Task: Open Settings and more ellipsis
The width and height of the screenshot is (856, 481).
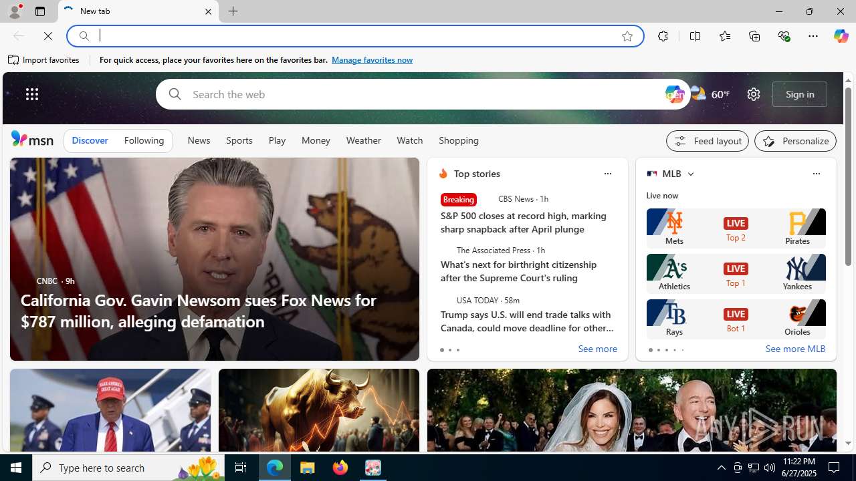Action: (x=813, y=36)
